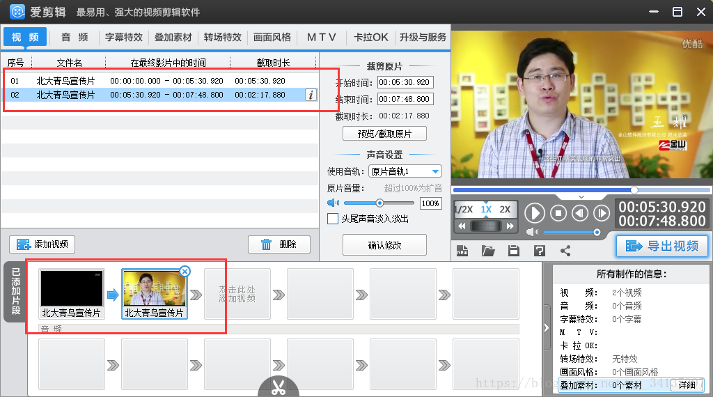Expand chevron below preview progress bar
The image size is (713, 397).
[x=581, y=197]
